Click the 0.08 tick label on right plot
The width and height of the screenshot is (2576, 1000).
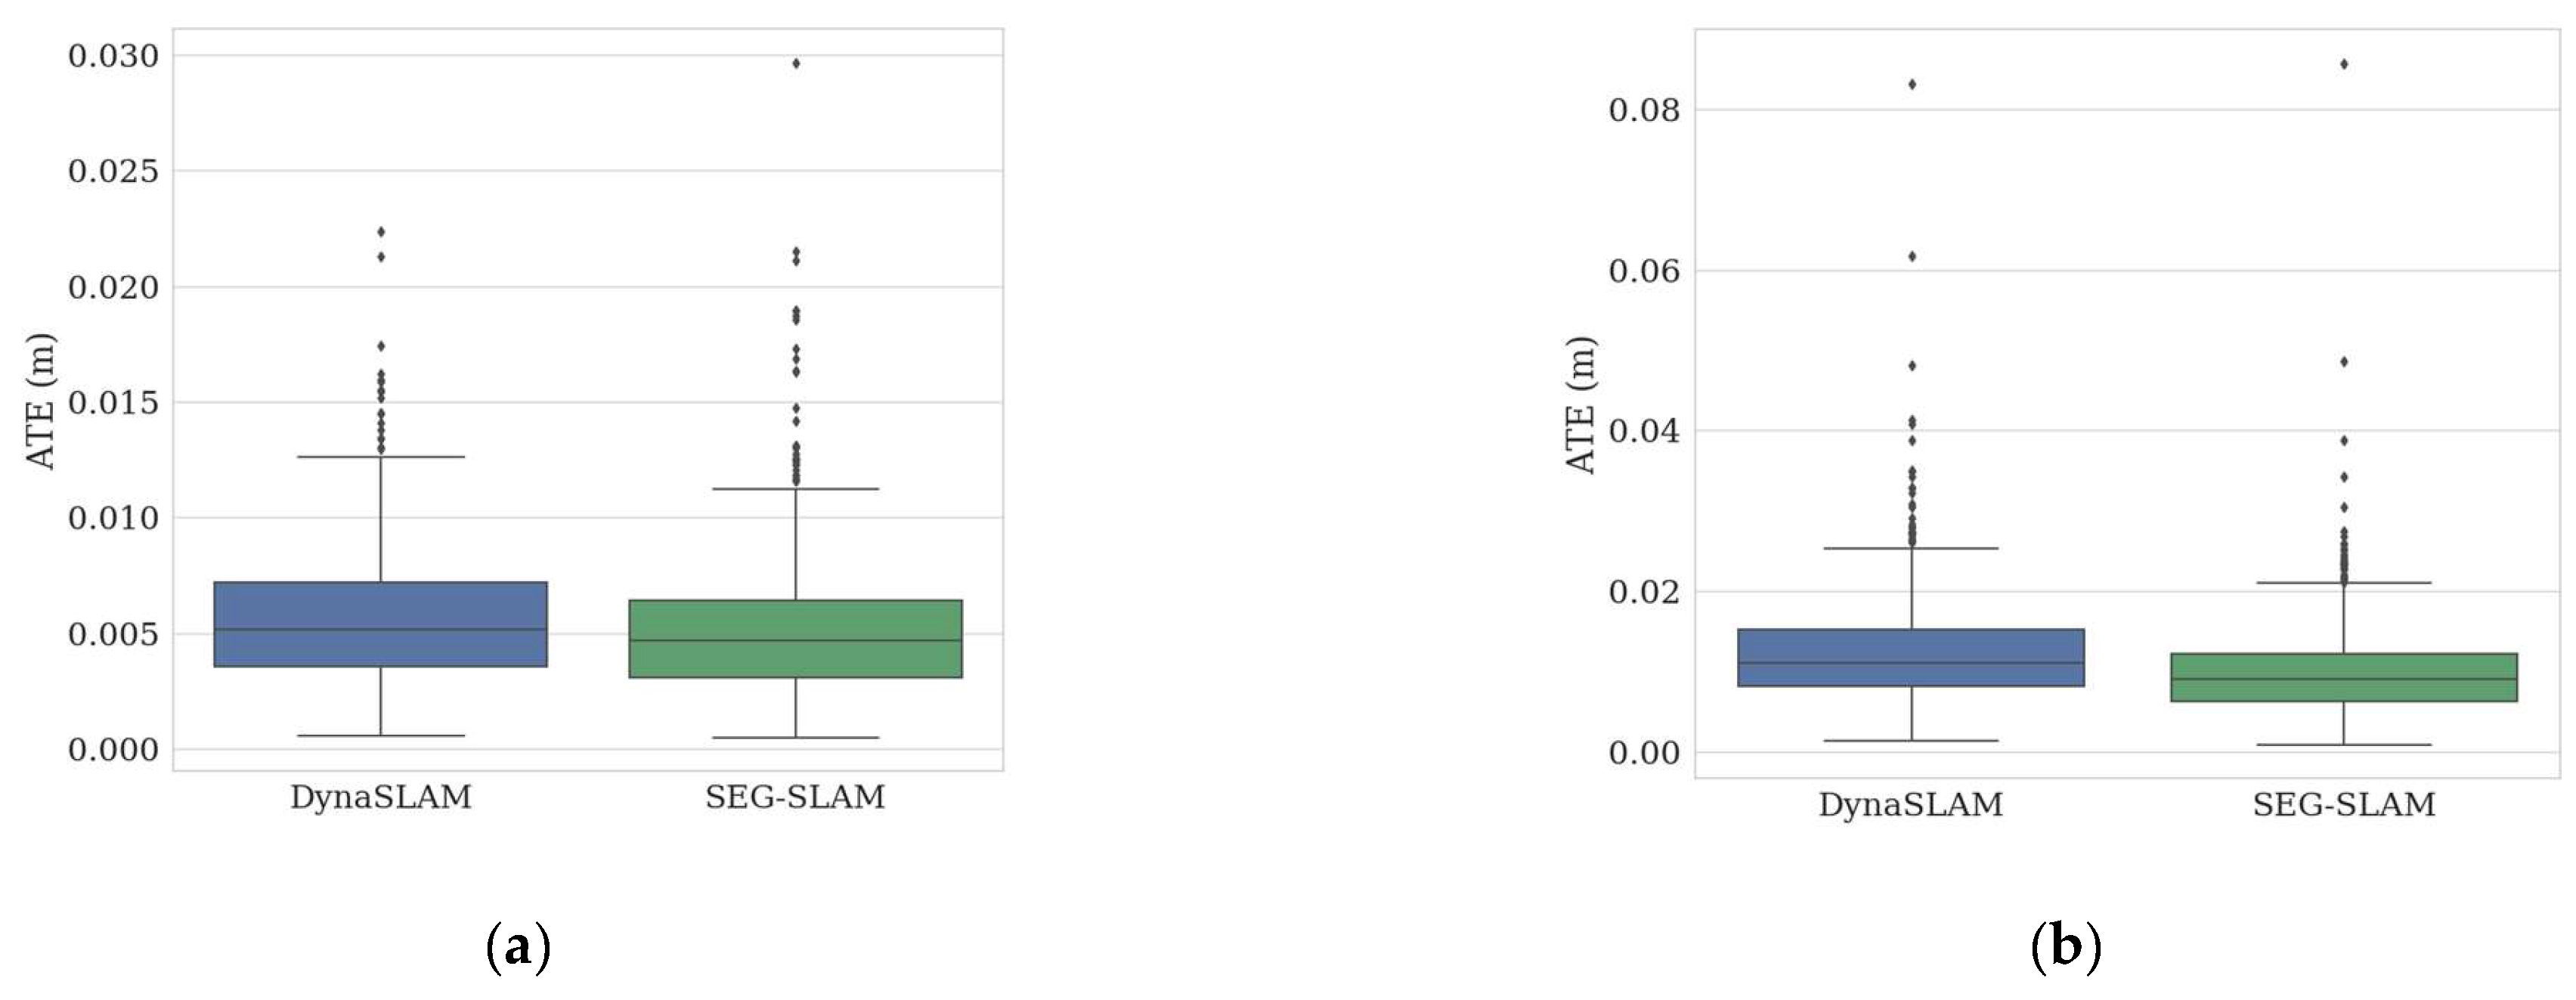pyautogui.click(x=1644, y=110)
